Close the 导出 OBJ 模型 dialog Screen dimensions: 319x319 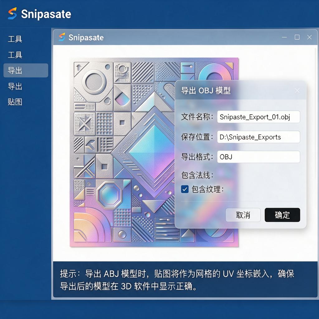(297, 91)
